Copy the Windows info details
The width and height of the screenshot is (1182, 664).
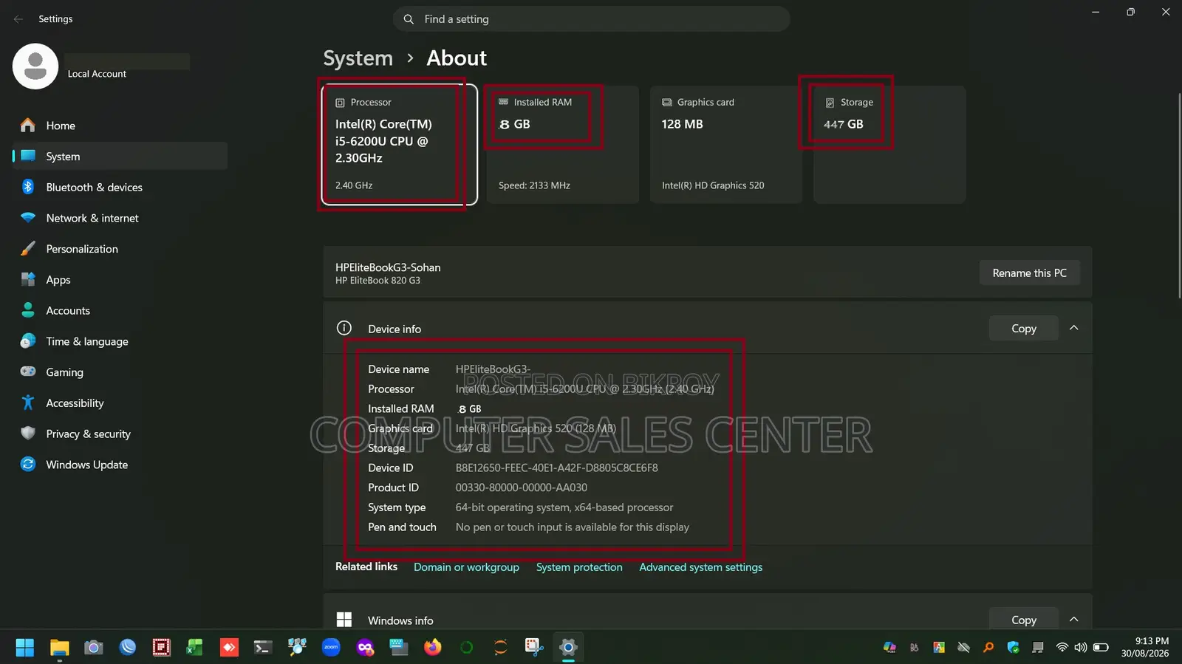tap(1023, 620)
